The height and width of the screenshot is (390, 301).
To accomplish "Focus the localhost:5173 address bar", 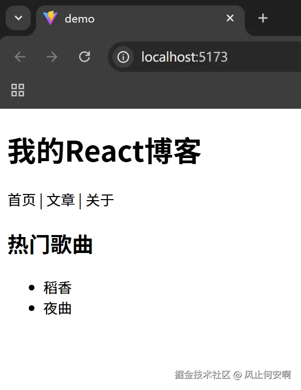I will 204,57.
